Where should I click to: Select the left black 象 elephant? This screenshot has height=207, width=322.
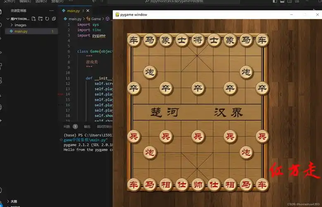click(166, 40)
